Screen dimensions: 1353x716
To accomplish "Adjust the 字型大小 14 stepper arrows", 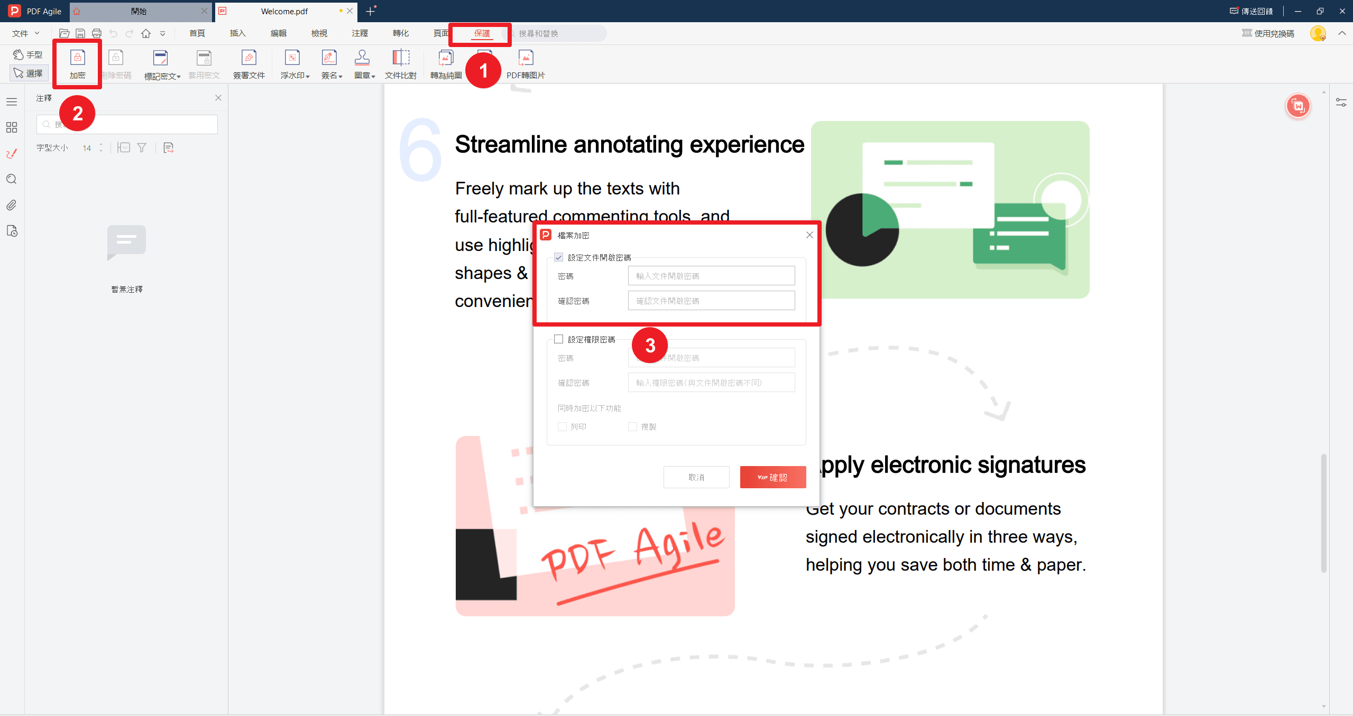I will (101, 148).
